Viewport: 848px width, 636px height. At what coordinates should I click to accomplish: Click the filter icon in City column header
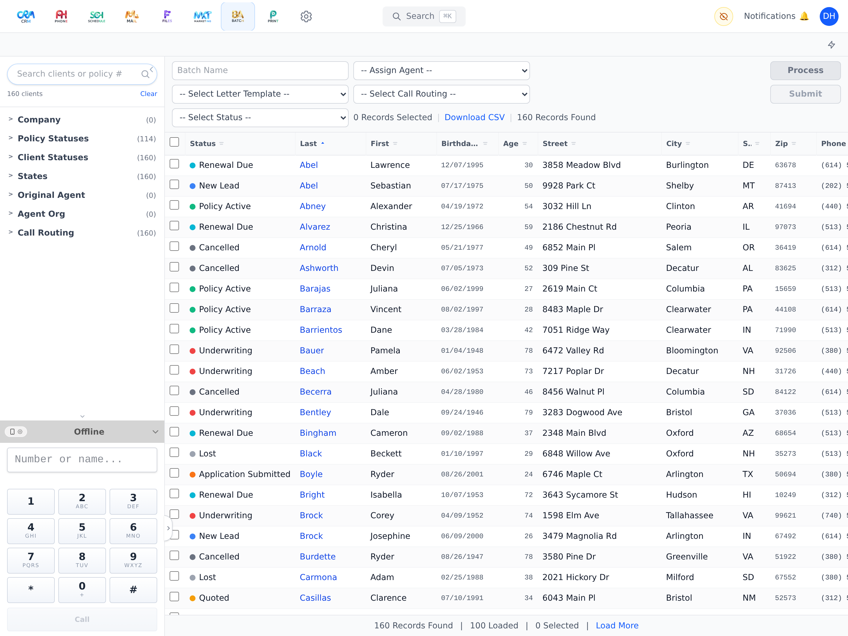[688, 143]
